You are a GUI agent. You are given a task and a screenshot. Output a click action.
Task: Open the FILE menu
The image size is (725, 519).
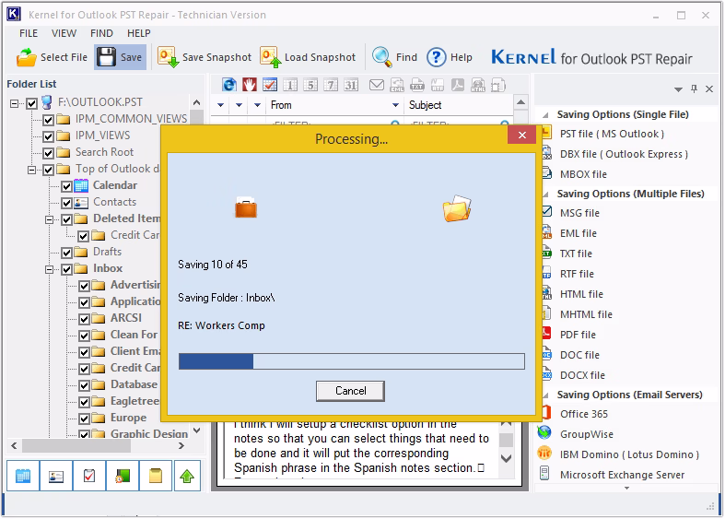(29, 33)
